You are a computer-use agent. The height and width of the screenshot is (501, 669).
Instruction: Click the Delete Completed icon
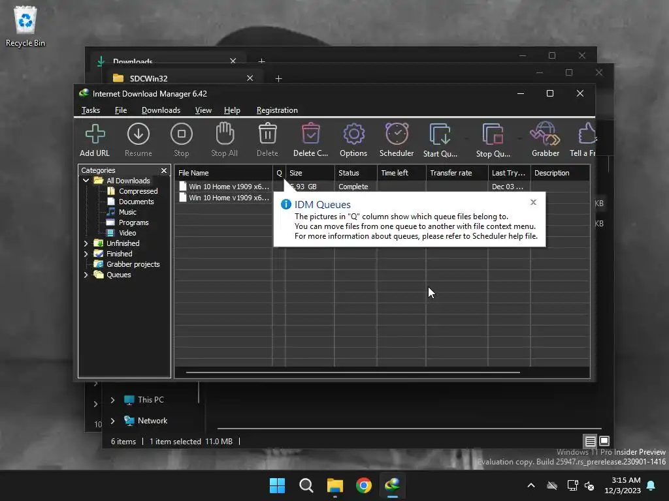310,133
